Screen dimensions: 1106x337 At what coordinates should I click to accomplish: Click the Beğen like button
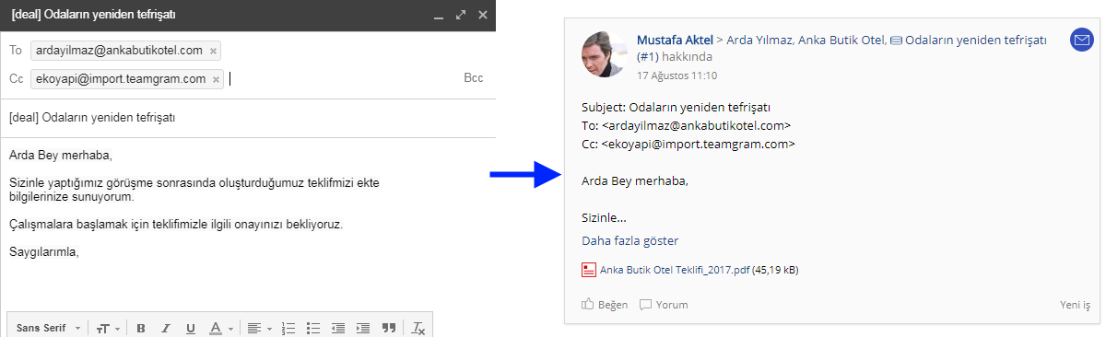pyautogui.click(x=605, y=305)
